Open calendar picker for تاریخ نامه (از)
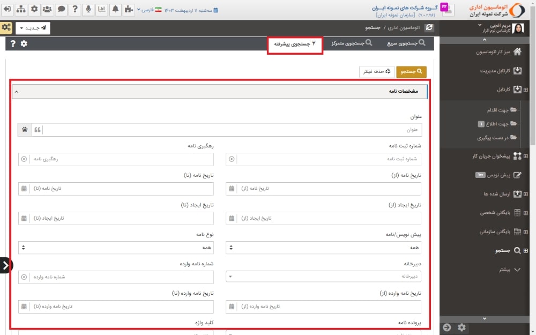The image size is (536, 335). pyautogui.click(x=232, y=189)
